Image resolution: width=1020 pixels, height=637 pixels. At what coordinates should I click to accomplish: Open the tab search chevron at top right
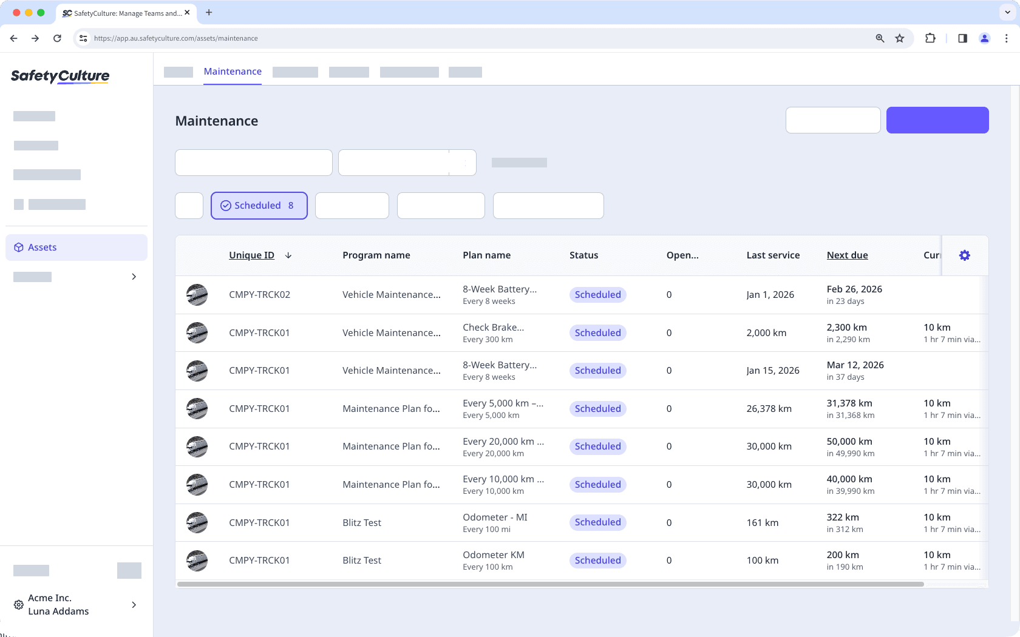pos(1007,12)
